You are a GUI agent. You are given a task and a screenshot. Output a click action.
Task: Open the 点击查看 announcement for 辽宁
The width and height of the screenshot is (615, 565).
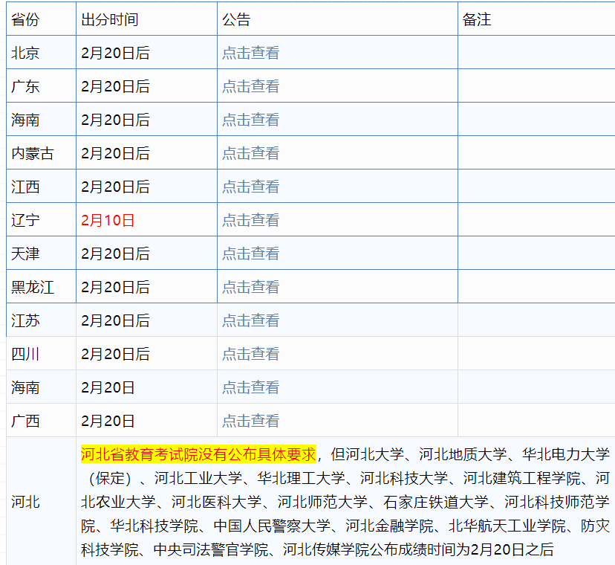click(250, 219)
